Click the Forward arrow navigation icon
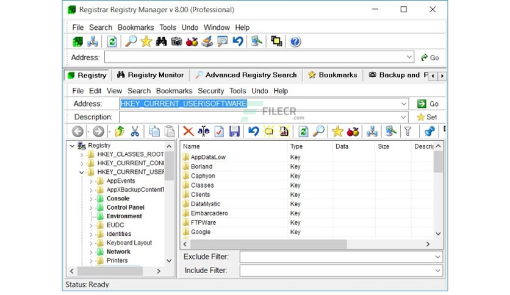Image resolution: width=510 pixels, height=295 pixels. click(99, 132)
